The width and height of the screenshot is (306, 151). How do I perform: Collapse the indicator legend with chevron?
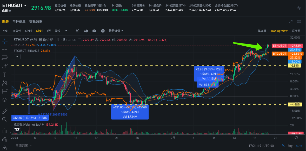17,56
